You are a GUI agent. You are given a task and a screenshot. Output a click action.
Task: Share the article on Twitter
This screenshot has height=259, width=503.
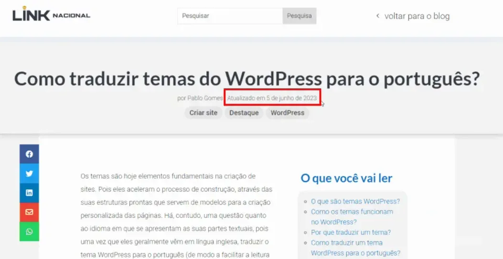coord(29,173)
